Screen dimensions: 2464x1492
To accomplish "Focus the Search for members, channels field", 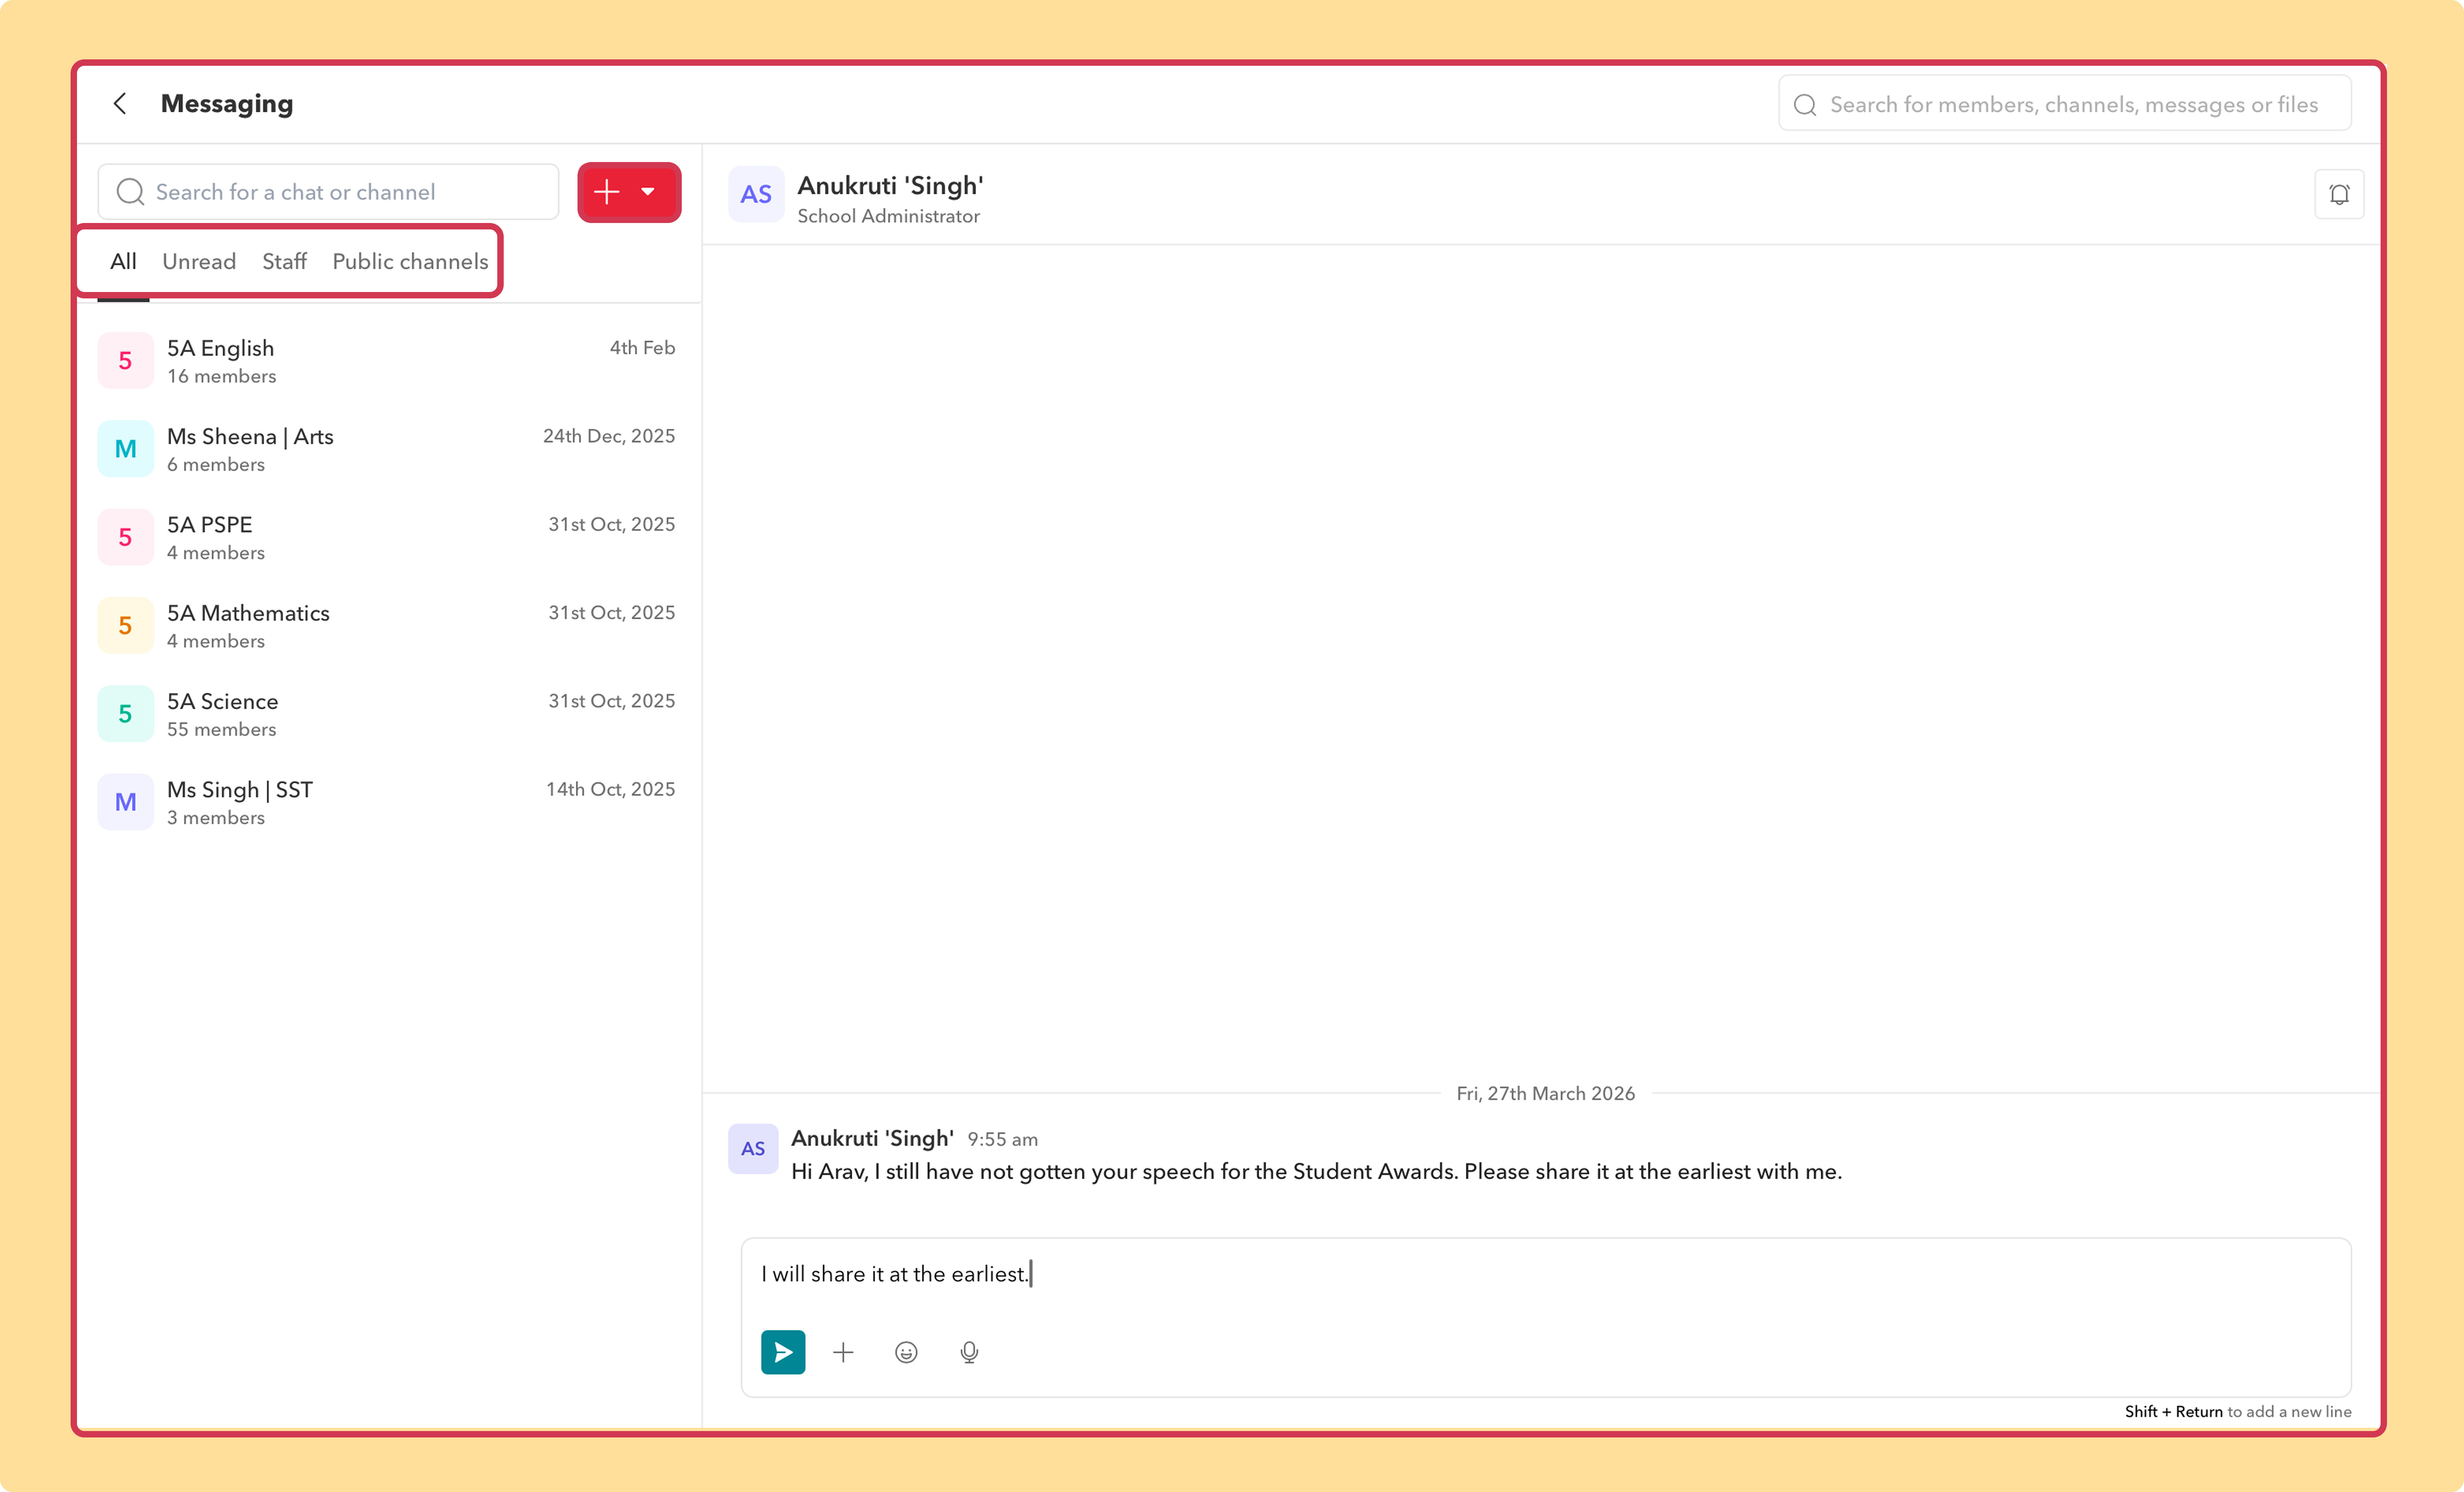I will (x=2065, y=104).
